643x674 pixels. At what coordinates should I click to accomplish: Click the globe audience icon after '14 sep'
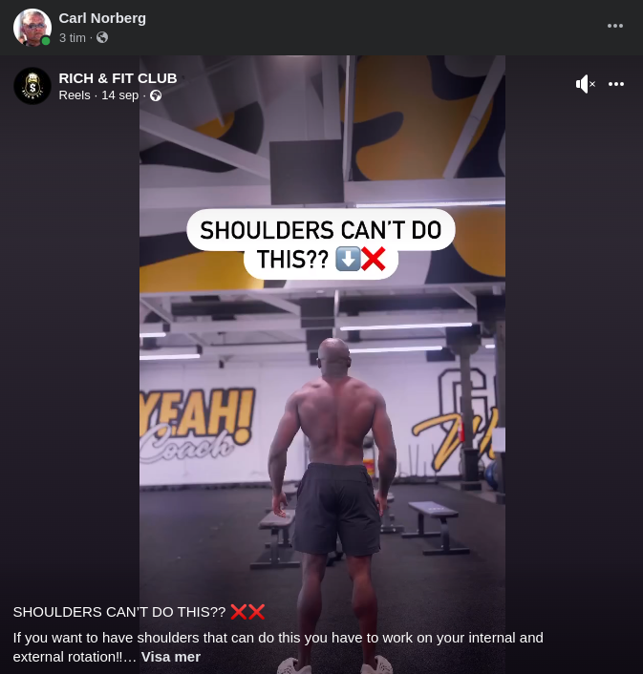156,95
